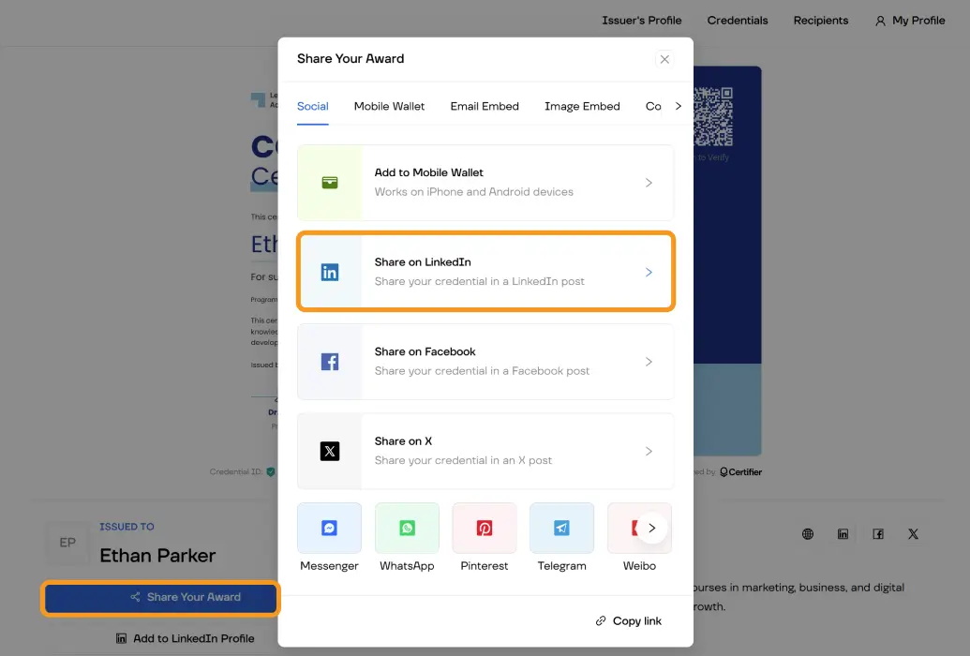
Task: Click the Copy link button
Action: coord(629,620)
